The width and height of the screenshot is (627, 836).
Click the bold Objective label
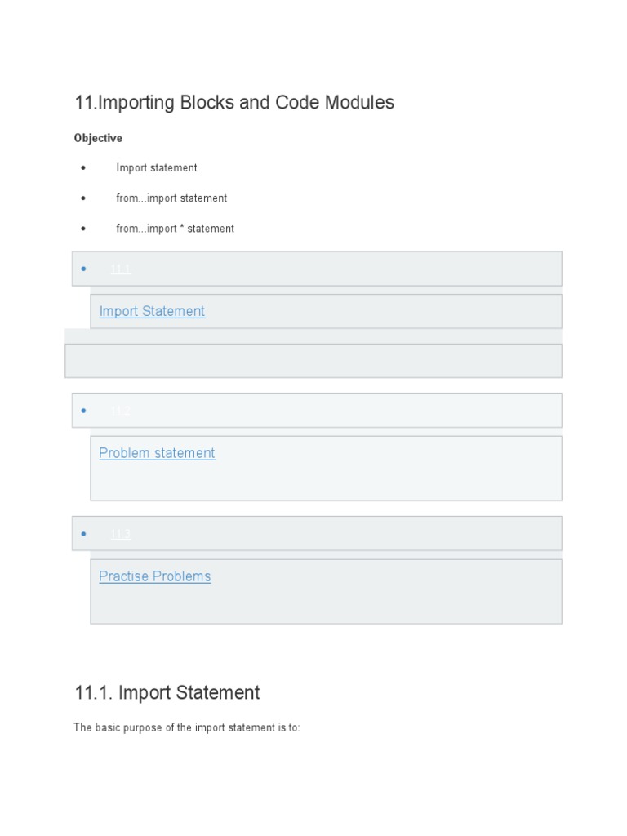(98, 138)
